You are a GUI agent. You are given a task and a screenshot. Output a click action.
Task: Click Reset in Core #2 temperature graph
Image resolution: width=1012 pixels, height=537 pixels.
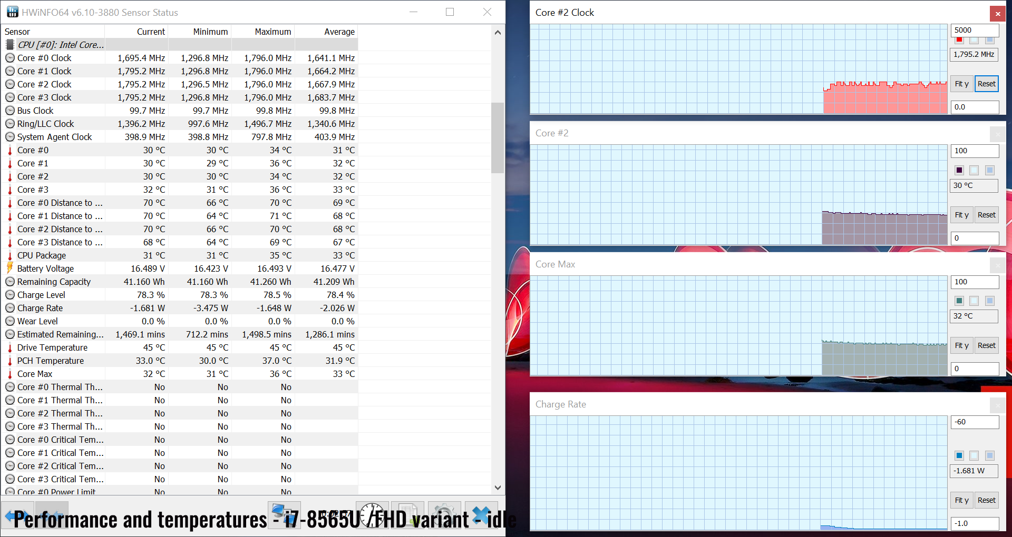[x=986, y=215]
